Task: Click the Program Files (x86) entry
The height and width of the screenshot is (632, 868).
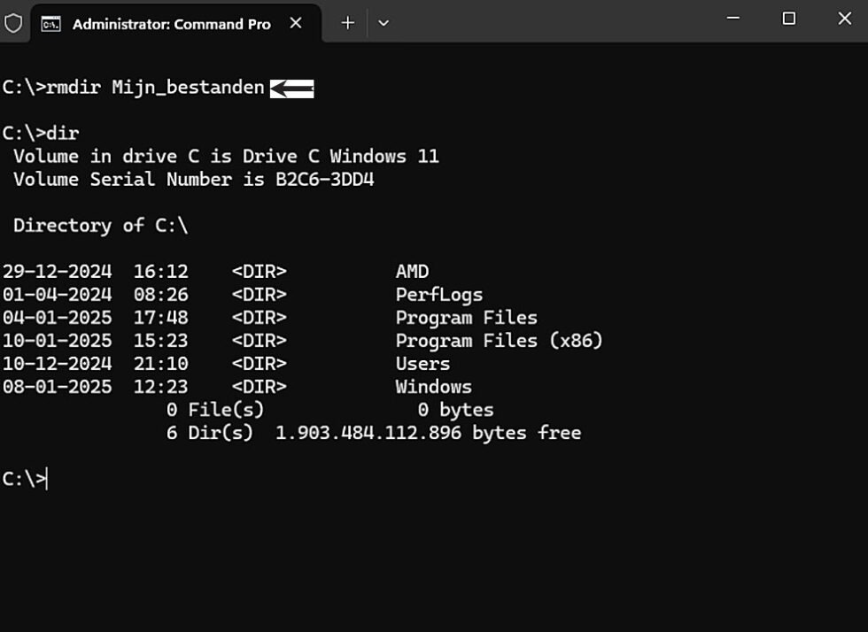Action: point(500,340)
